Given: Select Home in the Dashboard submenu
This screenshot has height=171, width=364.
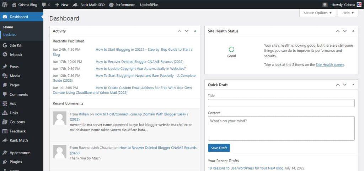Looking at the screenshot, I should pyautogui.click(x=8, y=27).
